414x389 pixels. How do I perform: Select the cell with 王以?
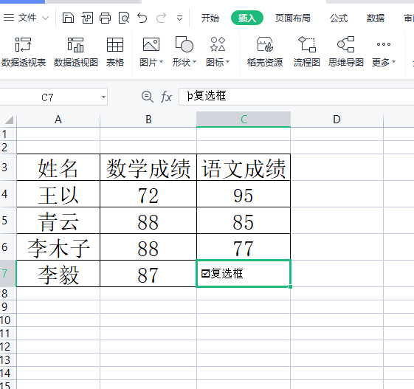[x=58, y=194]
